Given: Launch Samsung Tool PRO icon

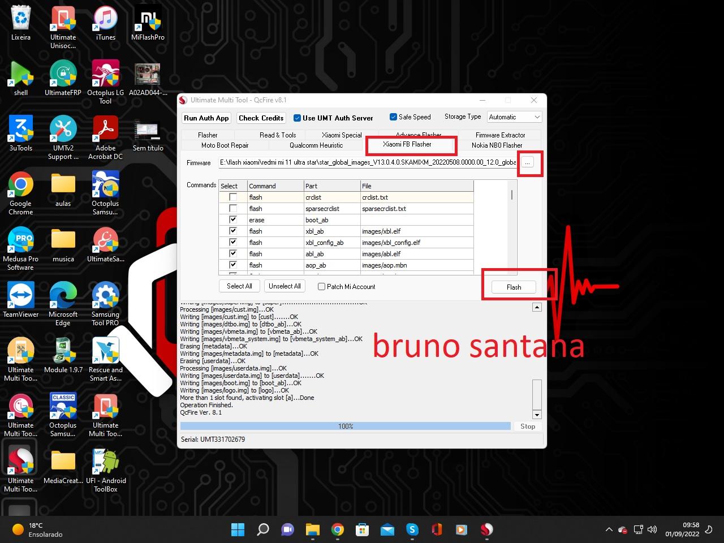Looking at the screenshot, I should (105, 304).
